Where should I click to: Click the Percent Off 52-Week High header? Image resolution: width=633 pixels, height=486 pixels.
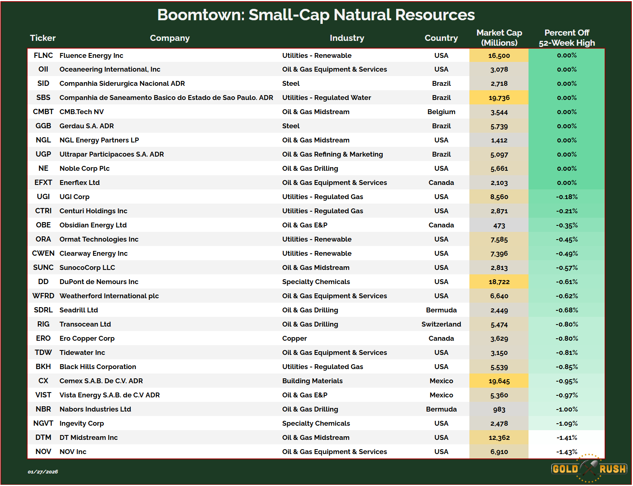coord(567,38)
